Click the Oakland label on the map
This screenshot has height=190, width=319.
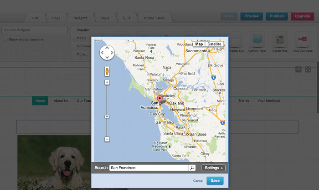177,103
